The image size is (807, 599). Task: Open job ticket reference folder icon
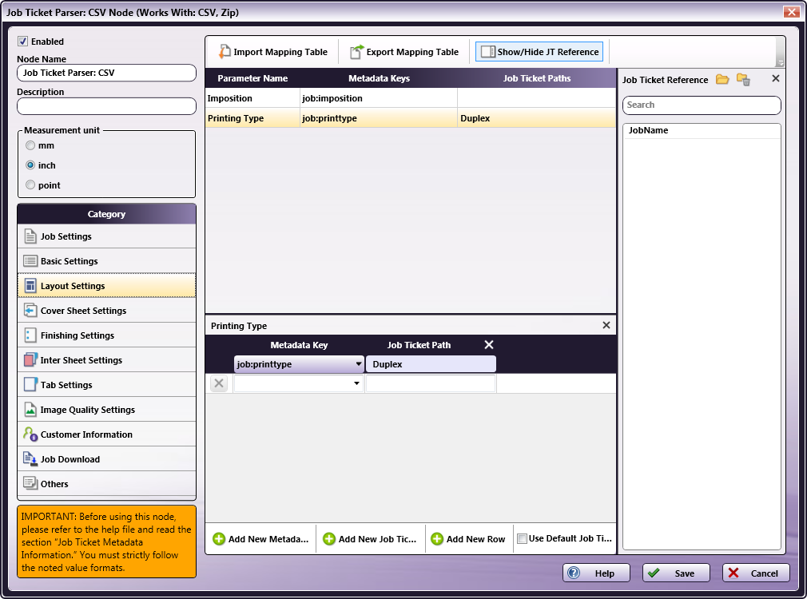tap(722, 79)
